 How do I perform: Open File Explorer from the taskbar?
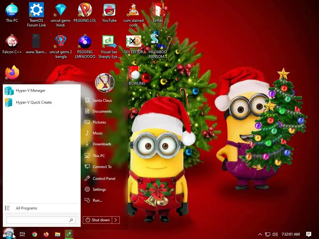[58, 234]
